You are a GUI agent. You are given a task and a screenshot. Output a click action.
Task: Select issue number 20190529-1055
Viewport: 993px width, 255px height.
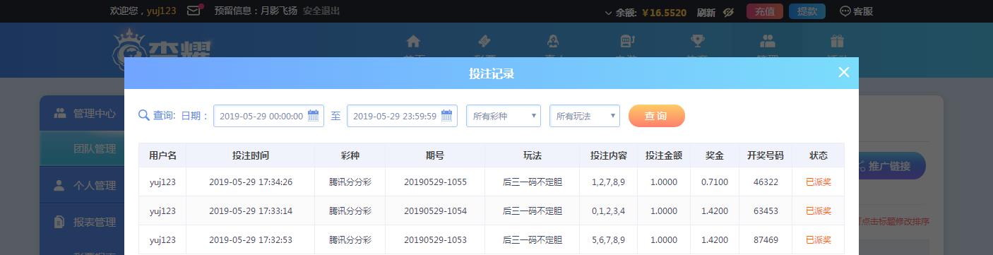[435, 182]
